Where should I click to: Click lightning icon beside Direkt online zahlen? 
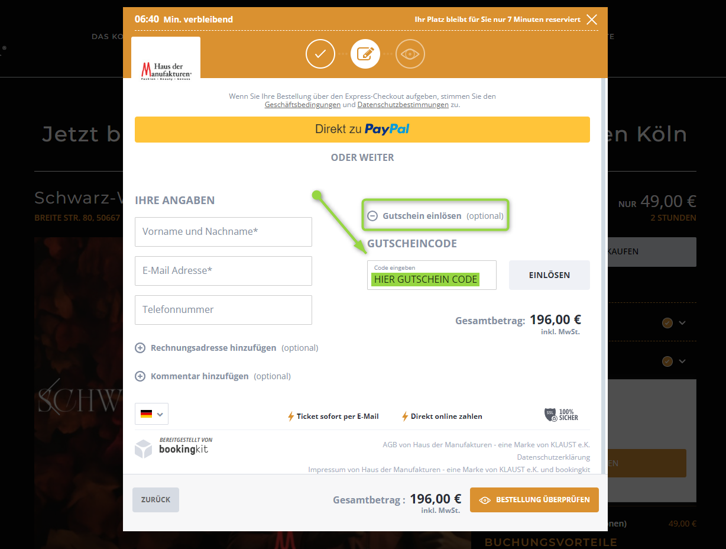pos(405,416)
